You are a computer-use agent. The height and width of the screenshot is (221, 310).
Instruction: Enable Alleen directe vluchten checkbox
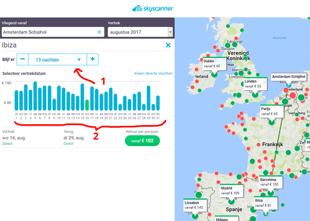(x=130, y=73)
